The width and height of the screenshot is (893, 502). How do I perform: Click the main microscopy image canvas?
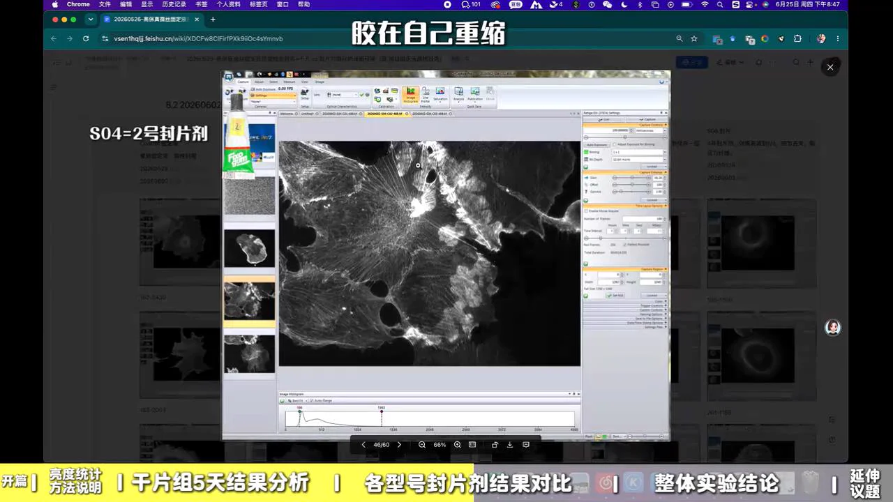pos(430,254)
